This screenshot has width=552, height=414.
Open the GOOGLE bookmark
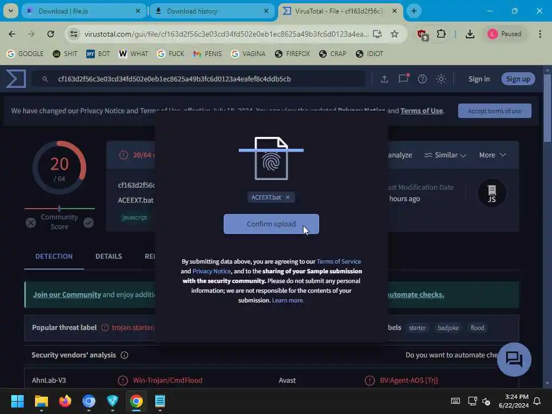[x=25, y=53]
